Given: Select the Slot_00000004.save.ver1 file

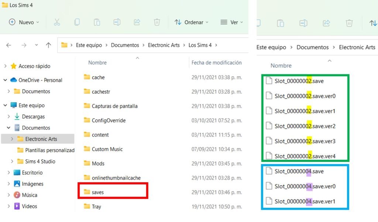Looking at the screenshot, I should tap(305, 201).
